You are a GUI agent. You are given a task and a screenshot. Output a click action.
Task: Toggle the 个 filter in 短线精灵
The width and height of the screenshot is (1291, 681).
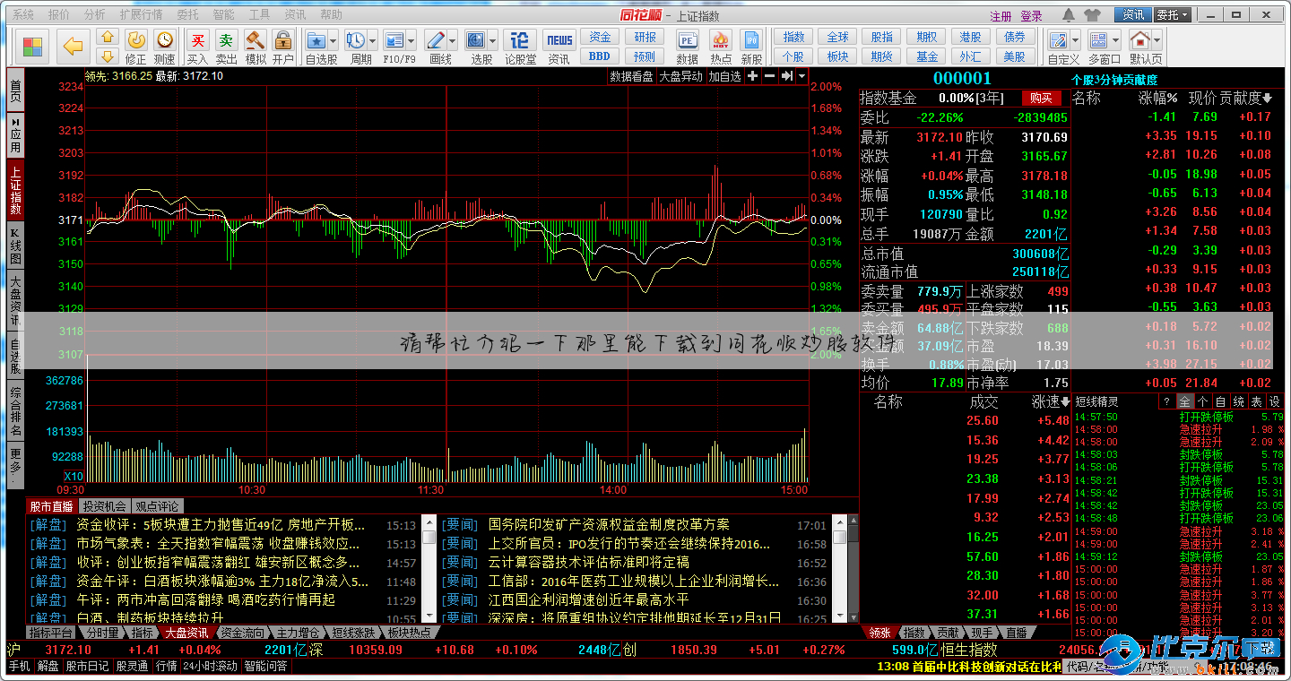(x=1201, y=401)
